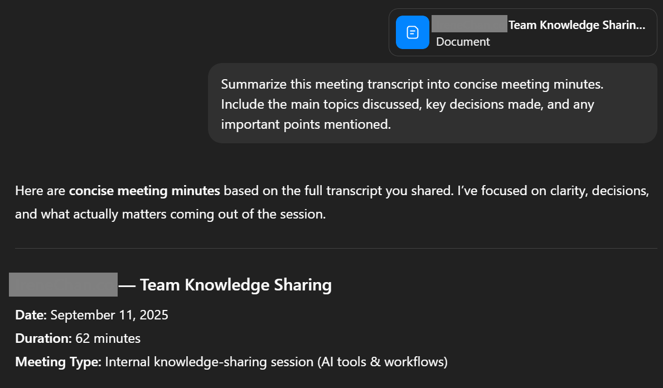Click the "Duration: 62 minutes" text
This screenshot has width=663, height=388.
pyautogui.click(x=78, y=338)
